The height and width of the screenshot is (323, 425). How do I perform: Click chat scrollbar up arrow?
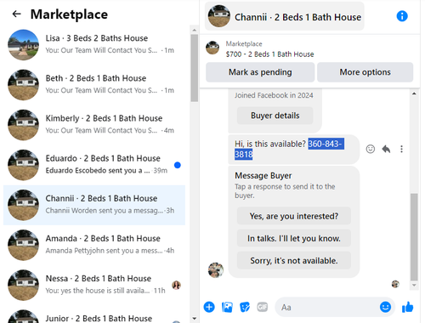tap(414, 93)
